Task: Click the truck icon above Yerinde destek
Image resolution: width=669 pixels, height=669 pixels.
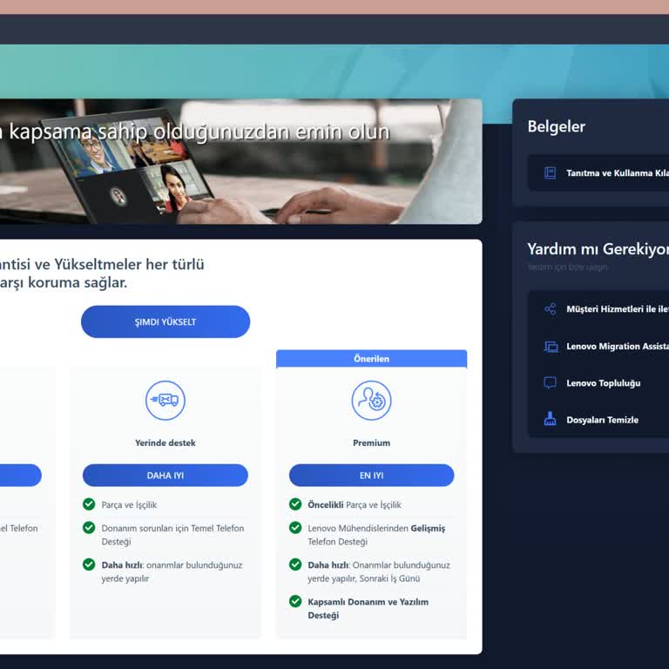Action: tap(165, 401)
